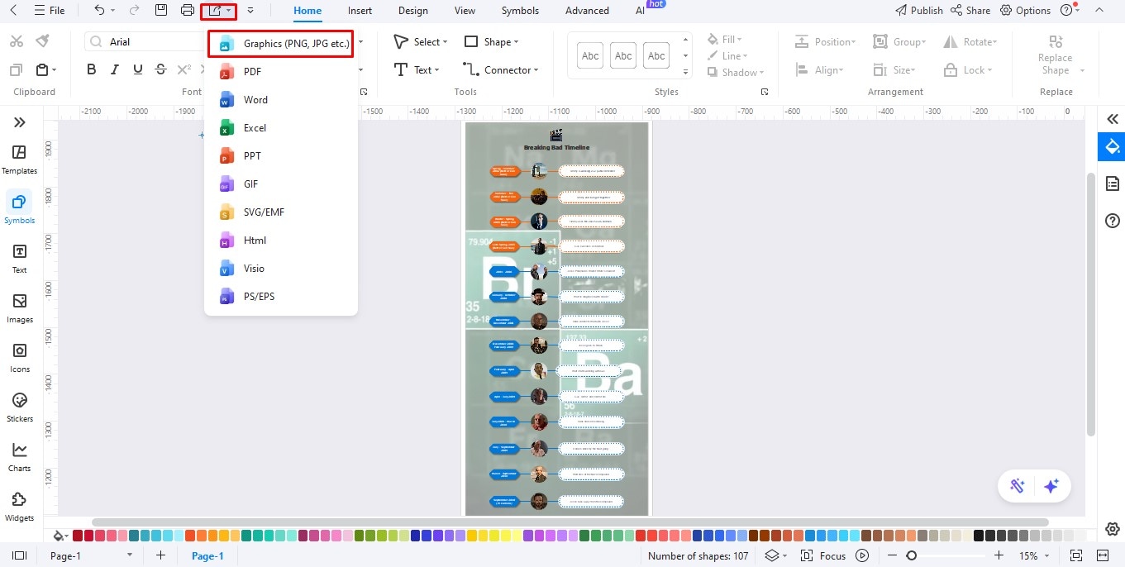Open the Connector tool dropdown

click(x=500, y=70)
